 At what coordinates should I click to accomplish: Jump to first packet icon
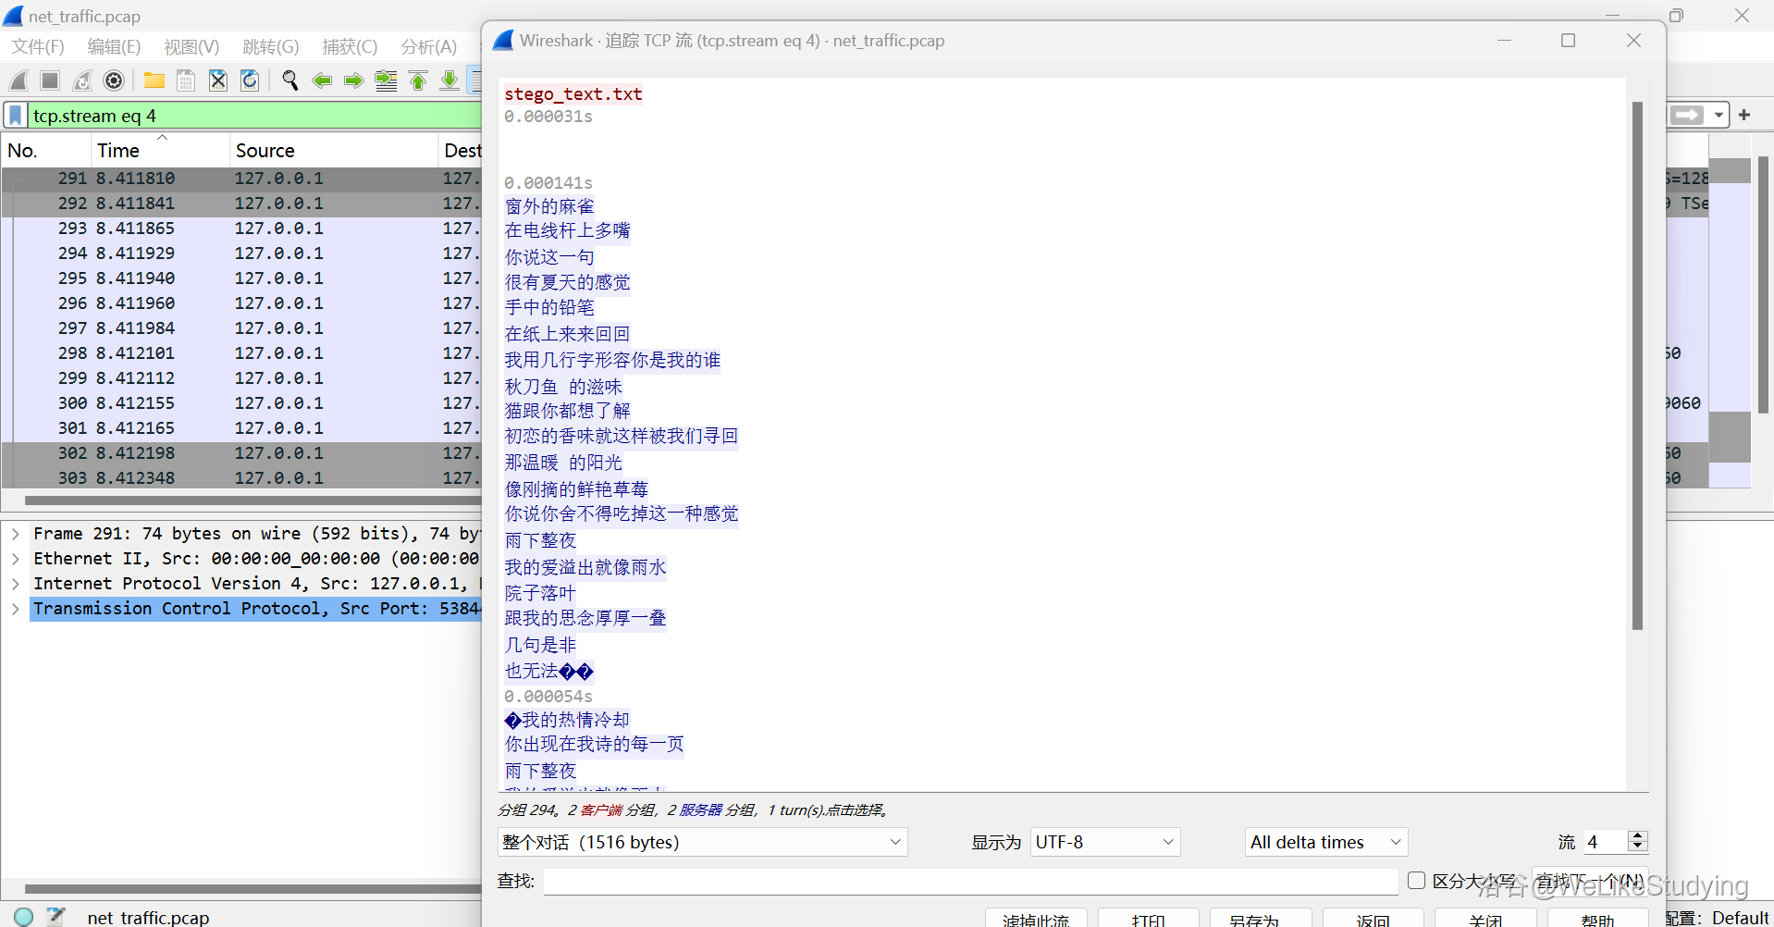tap(418, 81)
